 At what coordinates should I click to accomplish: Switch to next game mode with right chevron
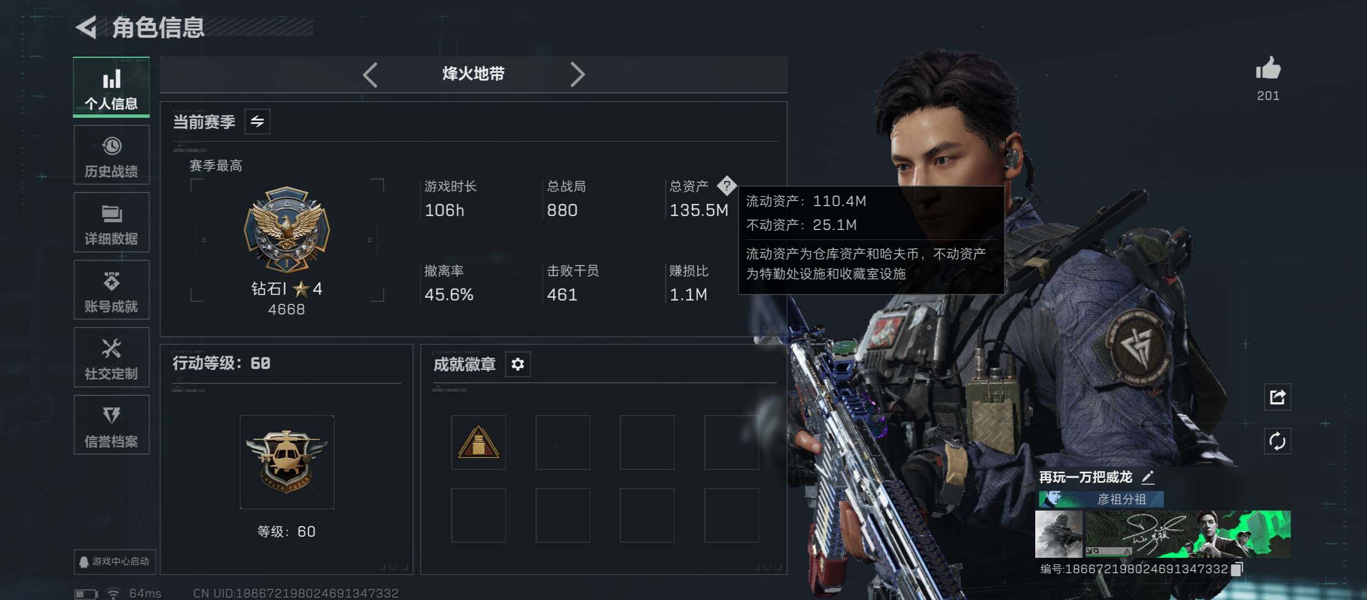[x=577, y=74]
